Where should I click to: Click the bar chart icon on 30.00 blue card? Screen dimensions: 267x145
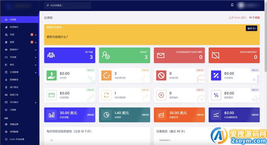[x=52, y=115]
